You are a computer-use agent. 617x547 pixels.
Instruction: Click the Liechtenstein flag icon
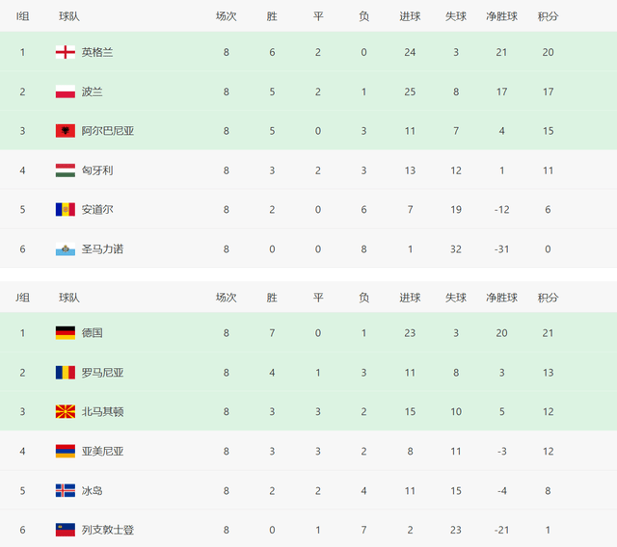tap(66, 530)
